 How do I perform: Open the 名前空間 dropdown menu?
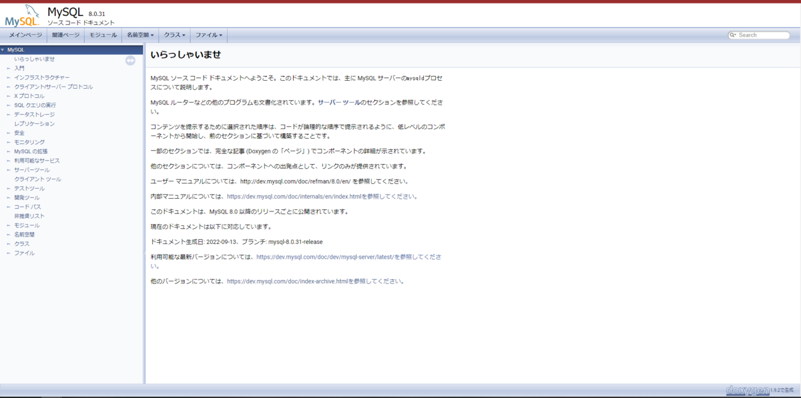pos(140,35)
